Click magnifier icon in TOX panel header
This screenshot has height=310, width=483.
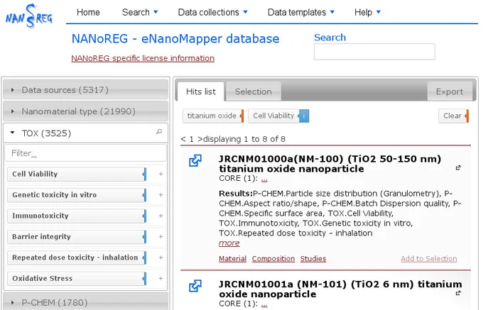[159, 132]
